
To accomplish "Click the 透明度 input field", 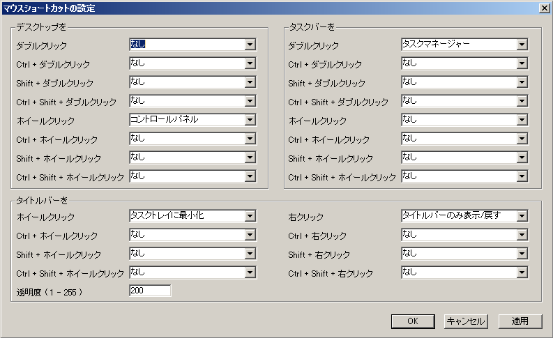I will pyautogui.click(x=150, y=291).
